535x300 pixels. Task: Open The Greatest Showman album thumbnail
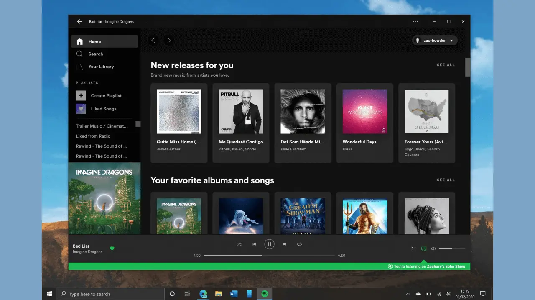click(303, 216)
